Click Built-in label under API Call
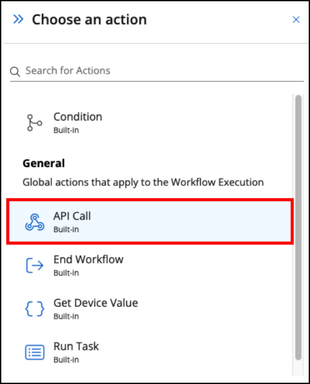This screenshot has width=310, height=384. point(67,230)
